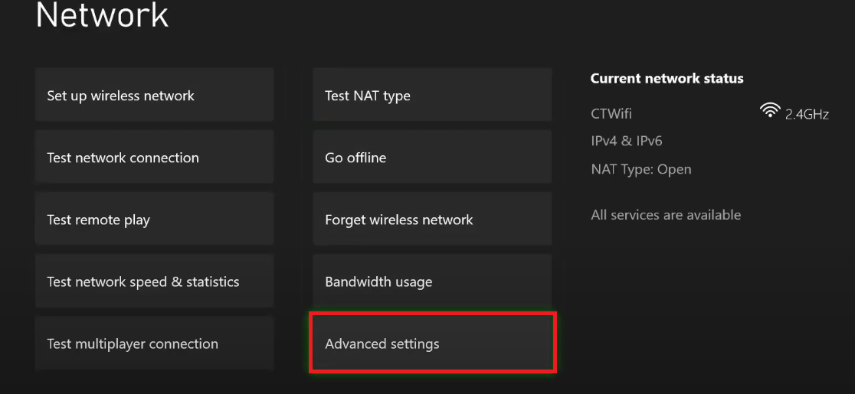This screenshot has height=394, width=855.
Task: Run Test network connection
Action: [x=154, y=158]
